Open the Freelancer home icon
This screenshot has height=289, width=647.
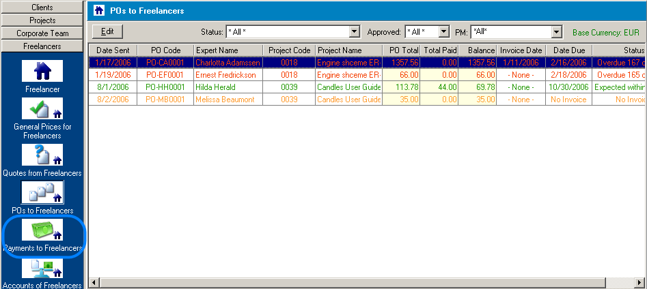tap(42, 72)
